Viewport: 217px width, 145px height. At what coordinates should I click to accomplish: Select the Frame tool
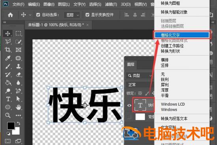[x=18, y=50]
